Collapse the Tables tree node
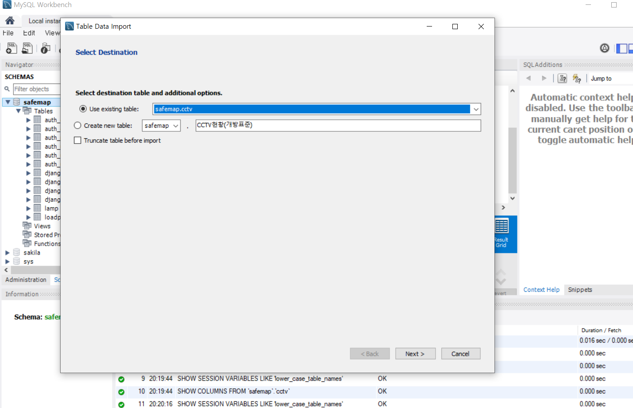Viewport: 633px width, 408px height. (18, 111)
